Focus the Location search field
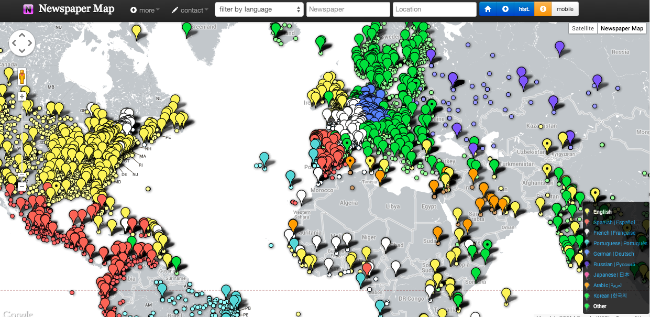This screenshot has height=317, width=650. [435, 9]
